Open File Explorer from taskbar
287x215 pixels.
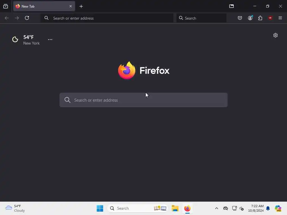click(175, 208)
